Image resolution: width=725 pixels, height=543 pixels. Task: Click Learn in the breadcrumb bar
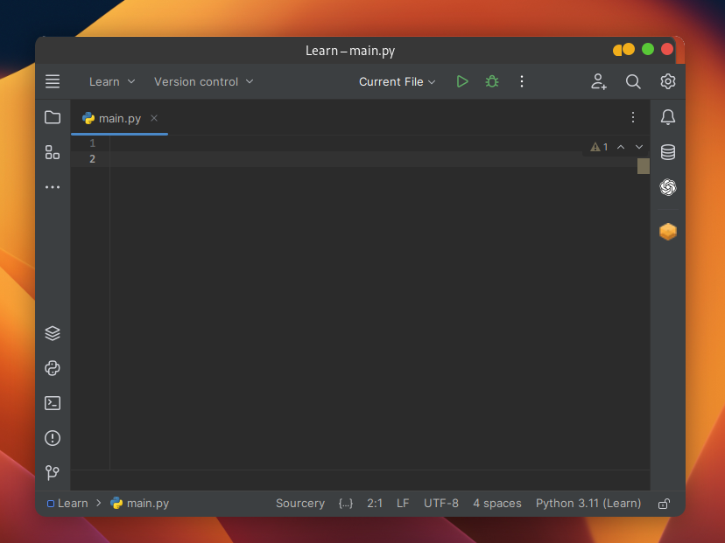coord(67,504)
